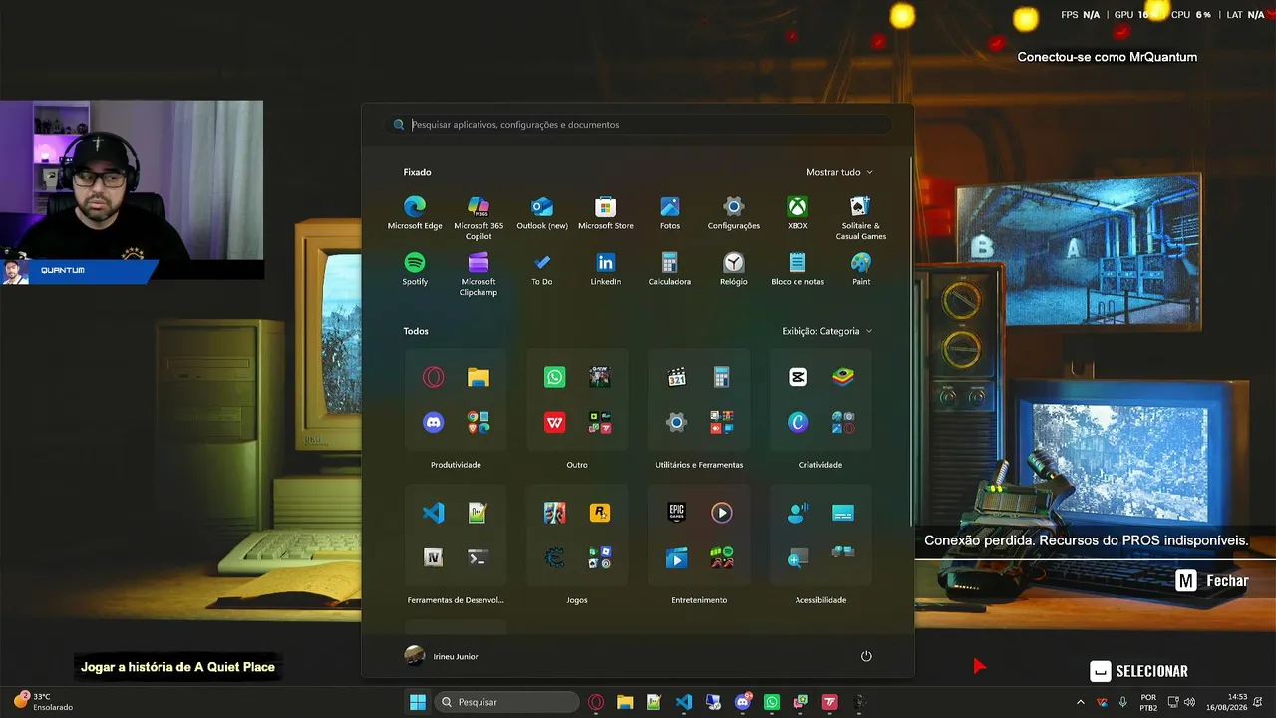This screenshot has width=1276, height=718.
Task: Launch Spotify from pinned apps
Action: tap(415, 268)
